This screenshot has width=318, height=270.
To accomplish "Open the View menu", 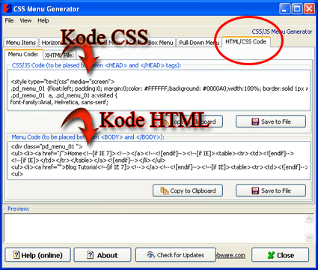I will [25, 20].
